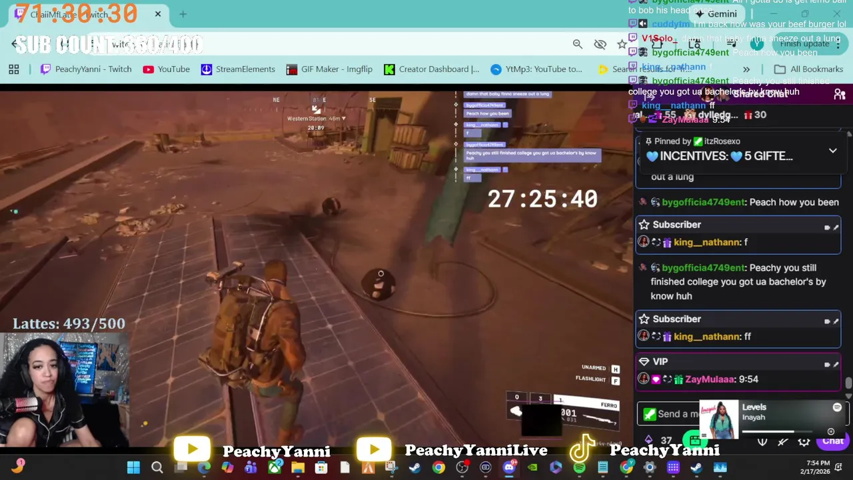The image size is (853, 480).
Task: Click the PeachyYanni YouTube overlay logo
Action: [192, 450]
